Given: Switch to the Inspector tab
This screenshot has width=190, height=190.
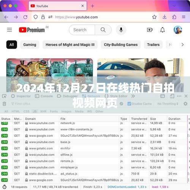Looking at the screenshot, I should click(21, 96).
